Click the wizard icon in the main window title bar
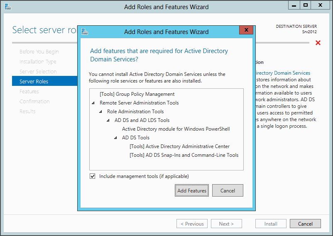This screenshot has height=236, width=333. click(x=8, y=7)
